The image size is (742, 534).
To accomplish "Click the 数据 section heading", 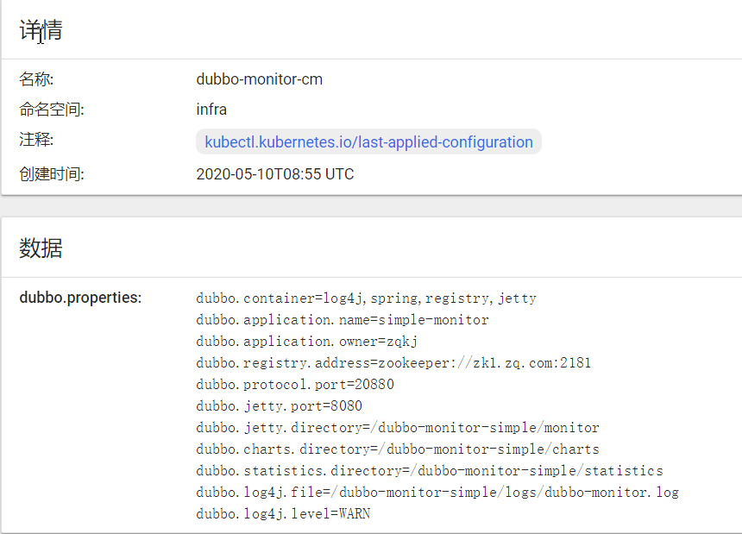I will point(41,248).
